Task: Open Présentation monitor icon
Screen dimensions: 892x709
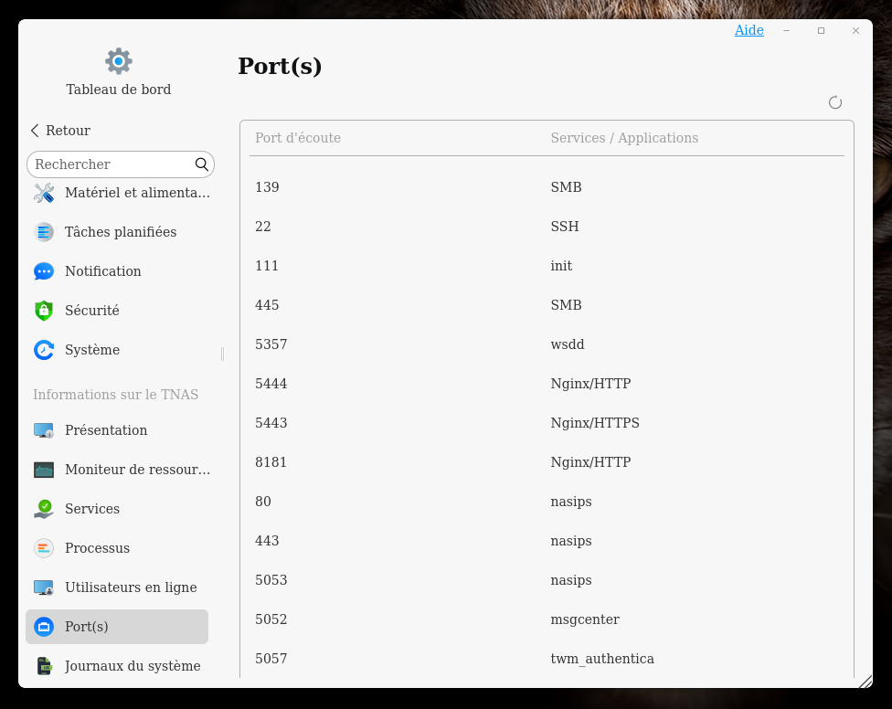Action: pos(44,430)
